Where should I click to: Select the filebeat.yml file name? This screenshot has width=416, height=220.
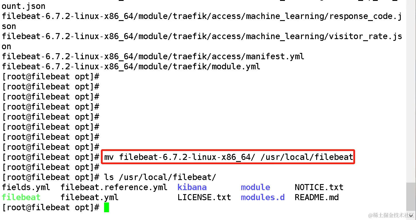tap(89, 197)
